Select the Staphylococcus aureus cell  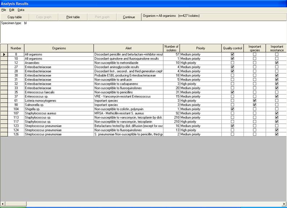tap(59, 113)
